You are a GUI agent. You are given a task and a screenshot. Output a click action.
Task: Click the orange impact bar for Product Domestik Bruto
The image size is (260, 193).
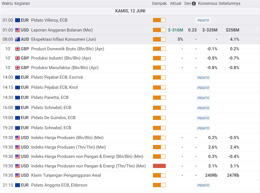pos(159,49)
